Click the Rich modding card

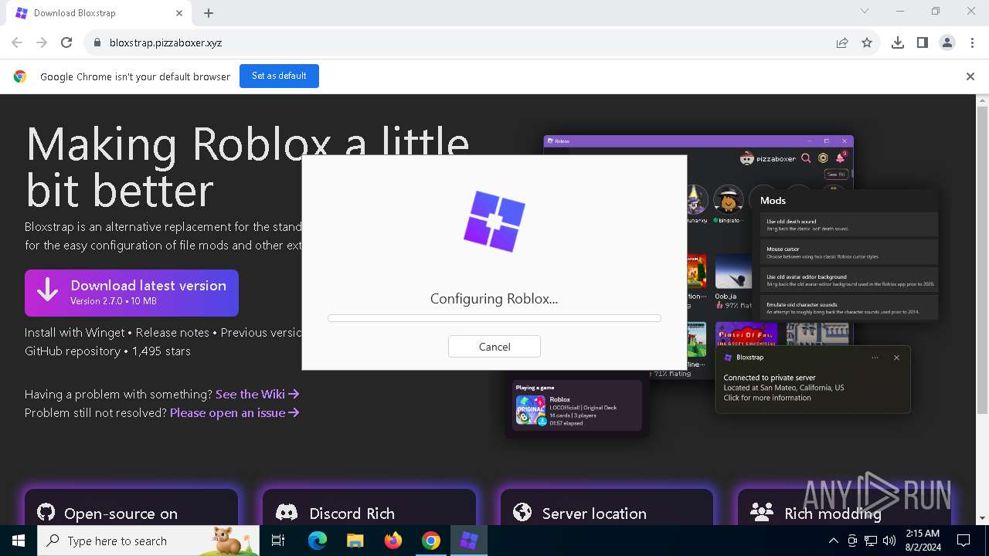(x=845, y=507)
